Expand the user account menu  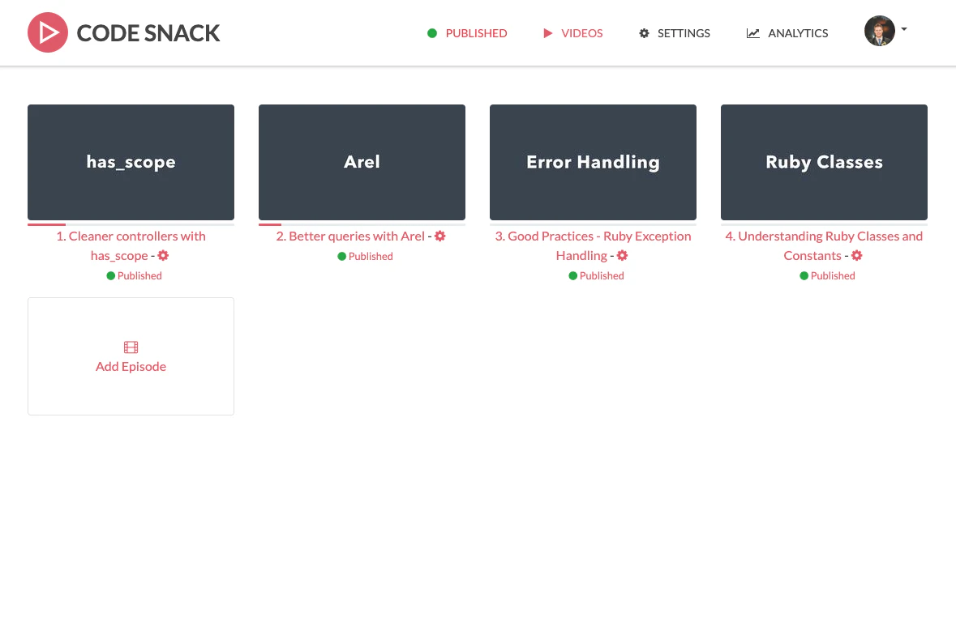click(880, 31)
